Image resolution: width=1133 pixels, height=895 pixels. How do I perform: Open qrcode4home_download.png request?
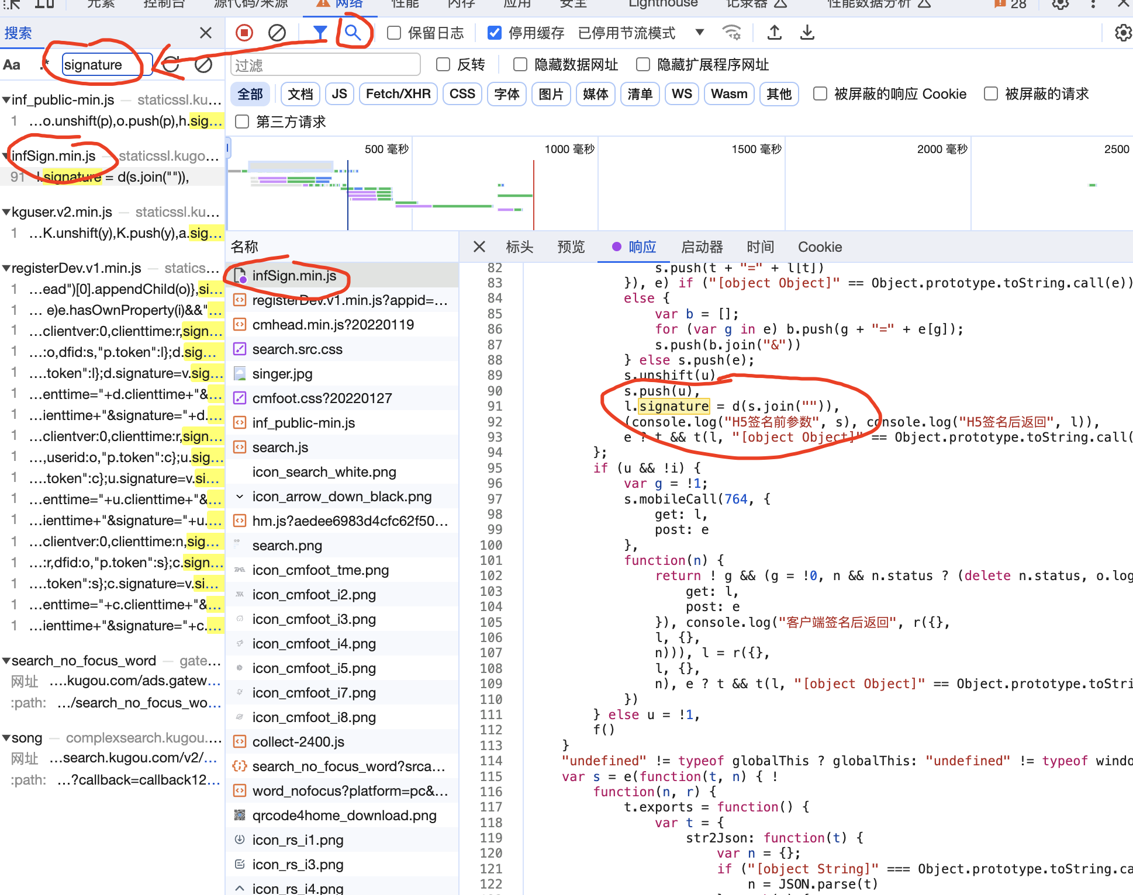pos(342,816)
